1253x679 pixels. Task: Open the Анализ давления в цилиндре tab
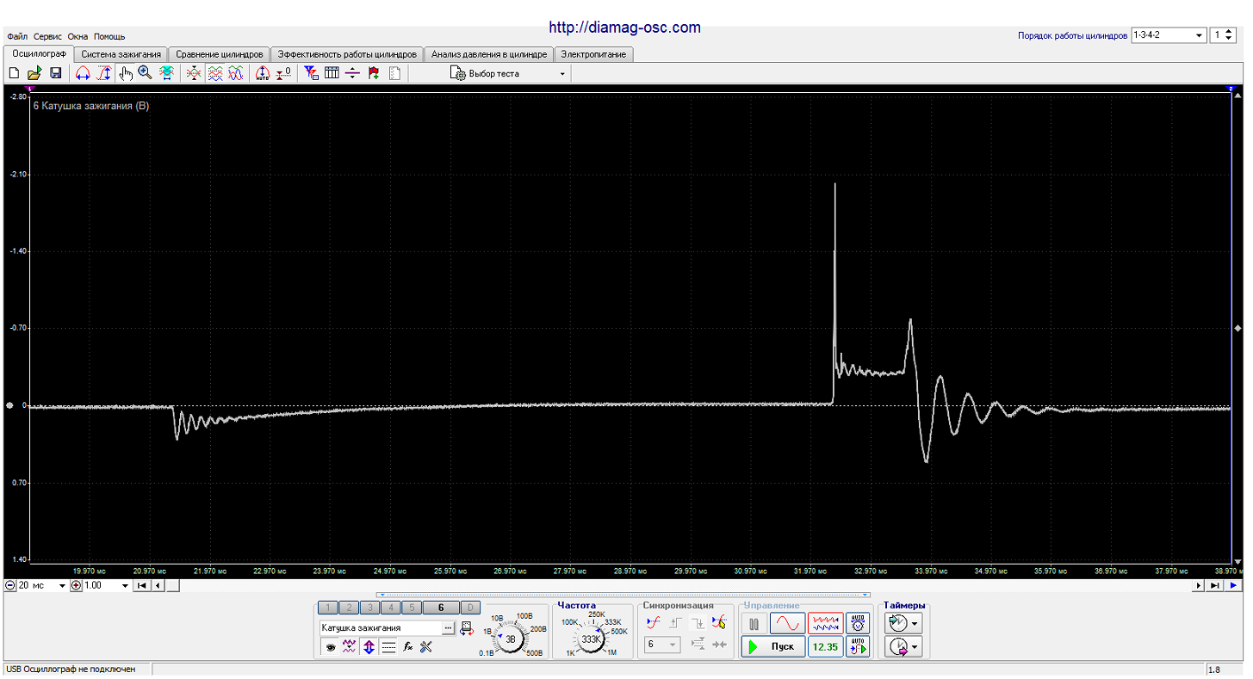pyautogui.click(x=488, y=54)
